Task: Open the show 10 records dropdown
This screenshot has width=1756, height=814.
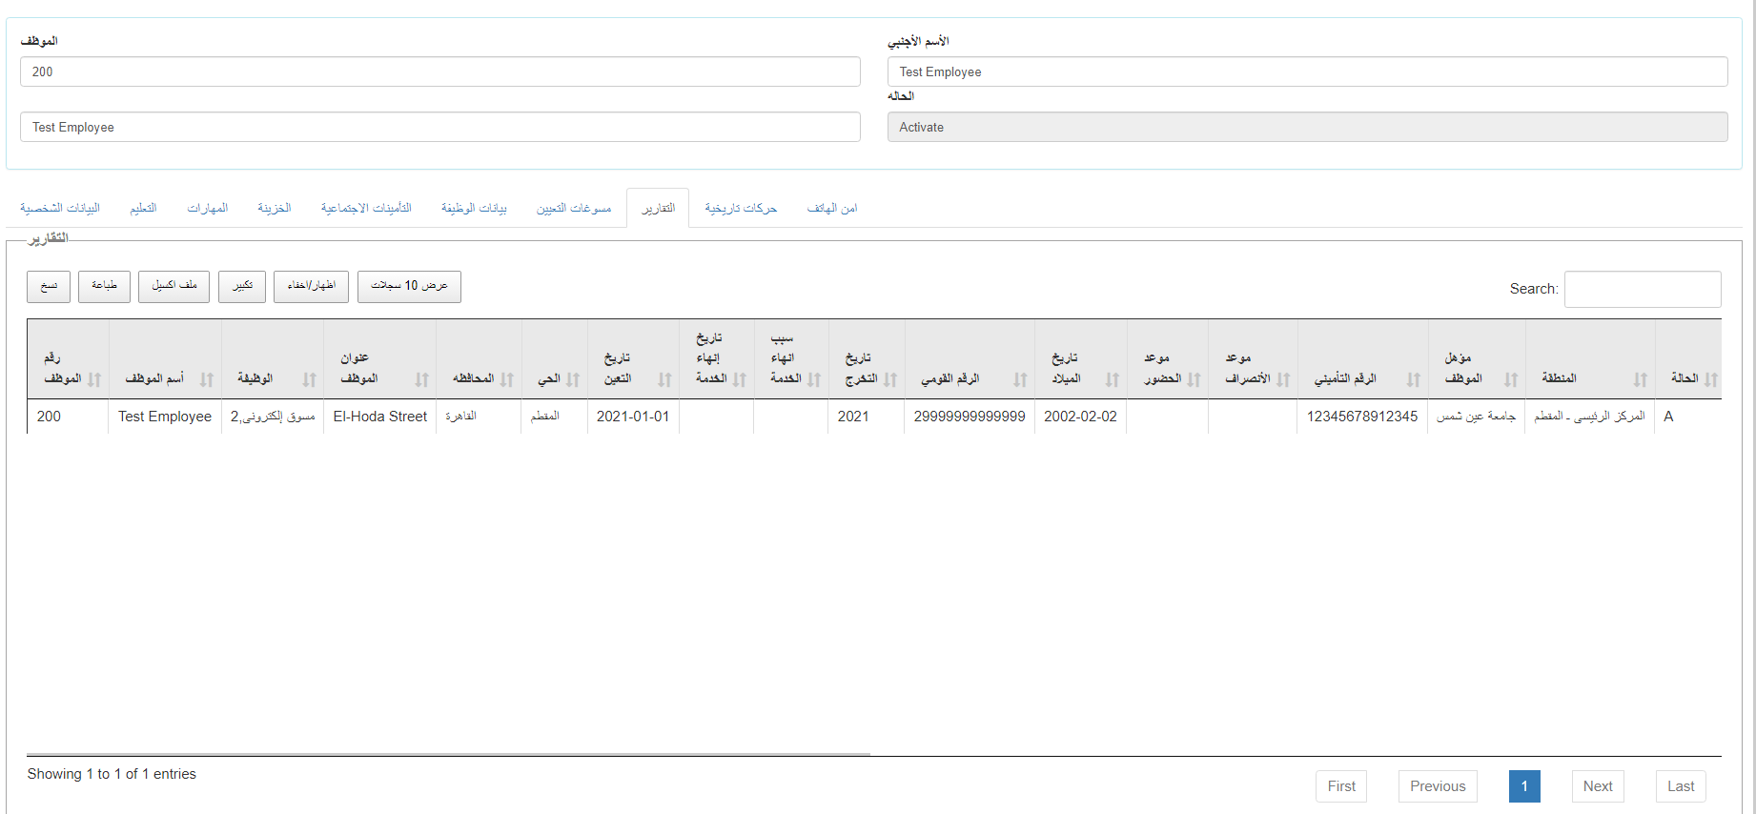Action: point(409,286)
